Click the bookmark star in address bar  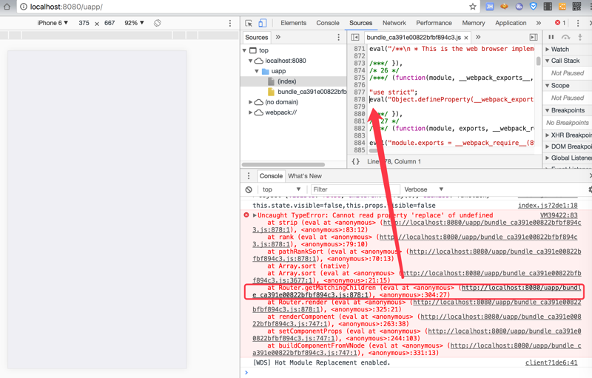tap(473, 7)
